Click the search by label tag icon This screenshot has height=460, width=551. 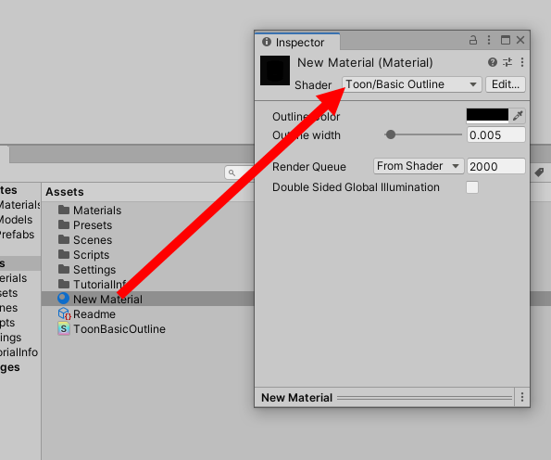pos(539,172)
